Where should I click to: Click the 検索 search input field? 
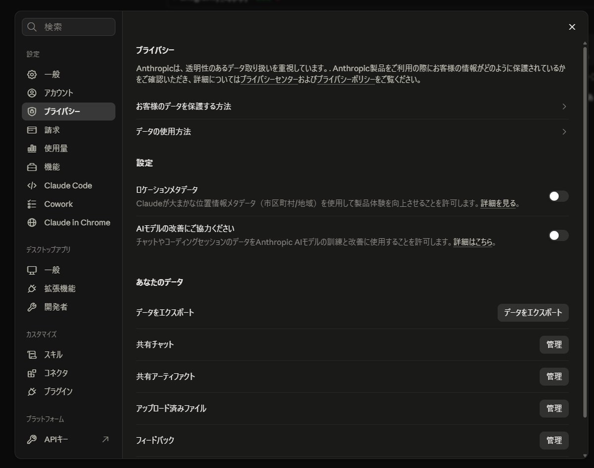[x=68, y=27]
